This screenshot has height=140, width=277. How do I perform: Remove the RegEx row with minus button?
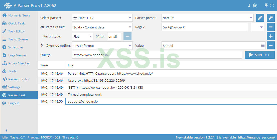271,27
